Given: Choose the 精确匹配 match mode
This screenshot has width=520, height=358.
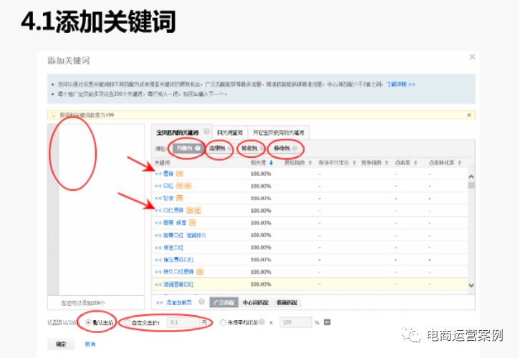Looking at the screenshot, I should click(287, 302).
